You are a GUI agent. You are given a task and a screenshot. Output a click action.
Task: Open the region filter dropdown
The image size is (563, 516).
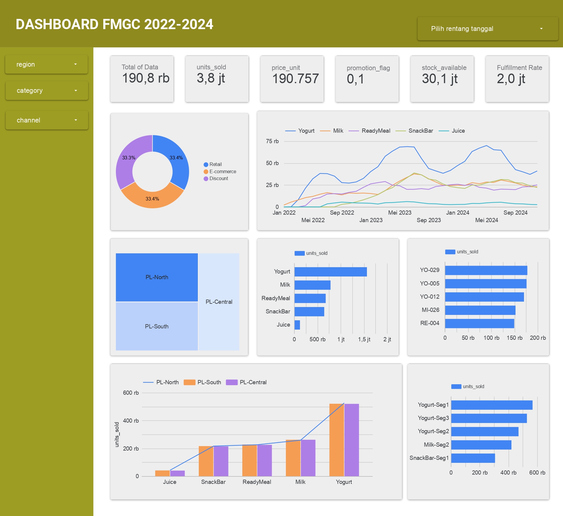(46, 64)
